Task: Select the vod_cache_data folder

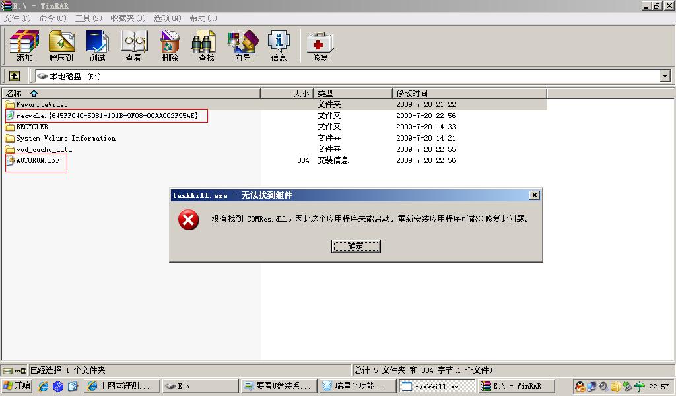Action: [44, 149]
